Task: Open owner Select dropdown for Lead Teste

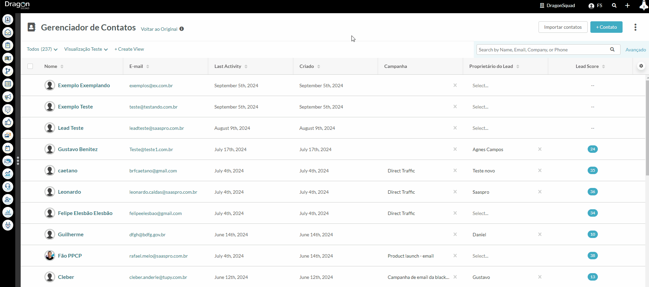Action: (x=481, y=128)
